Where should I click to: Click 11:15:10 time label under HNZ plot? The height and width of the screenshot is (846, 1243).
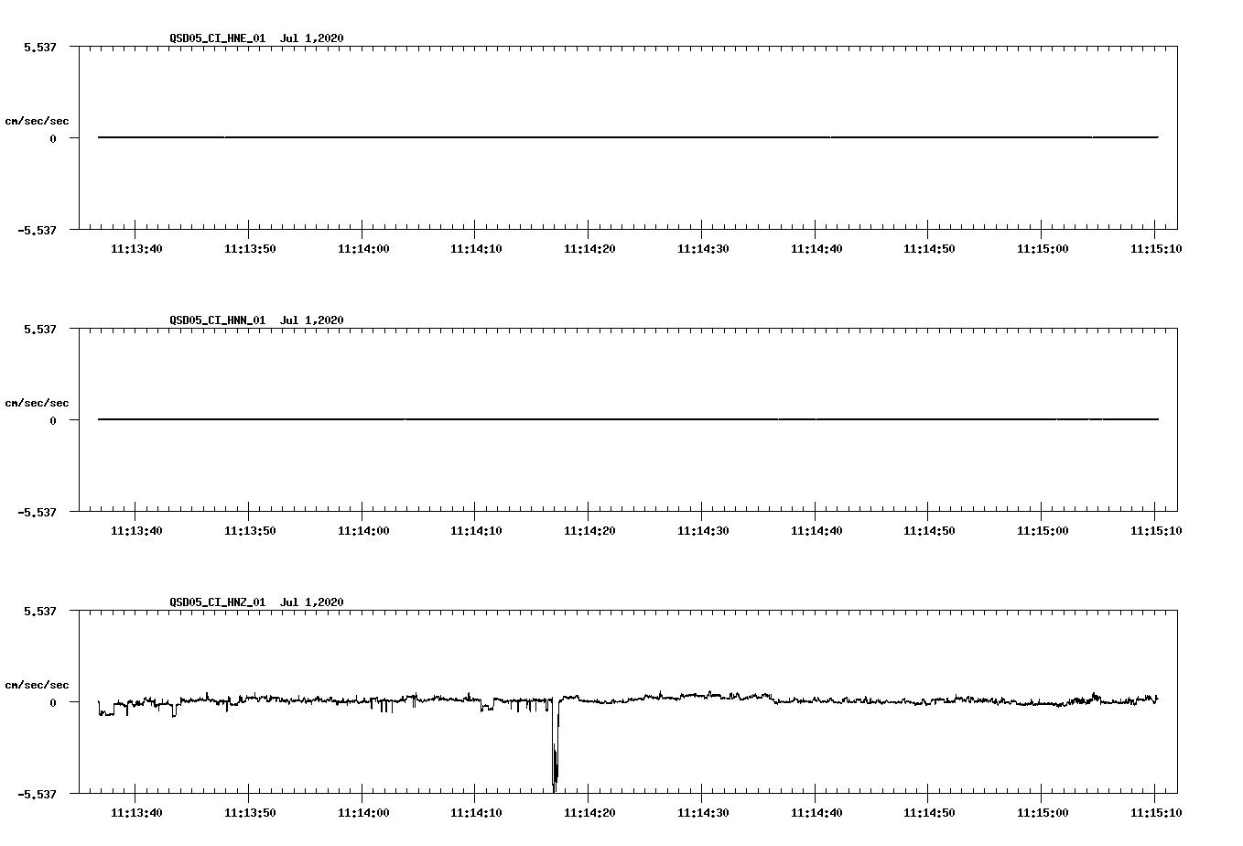pyautogui.click(x=1156, y=813)
